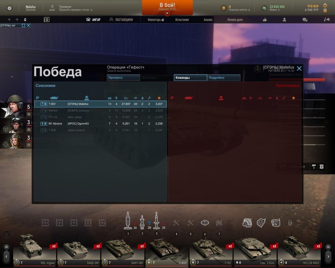
Task: Open the engine retrofit icon
Action: coord(247,223)
